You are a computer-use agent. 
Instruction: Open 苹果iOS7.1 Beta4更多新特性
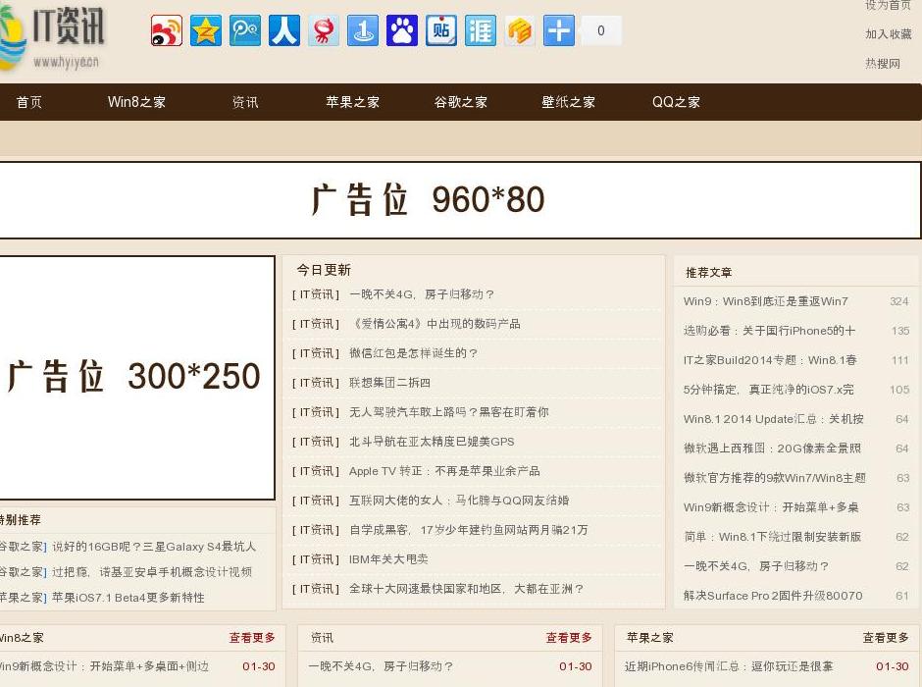point(128,598)
